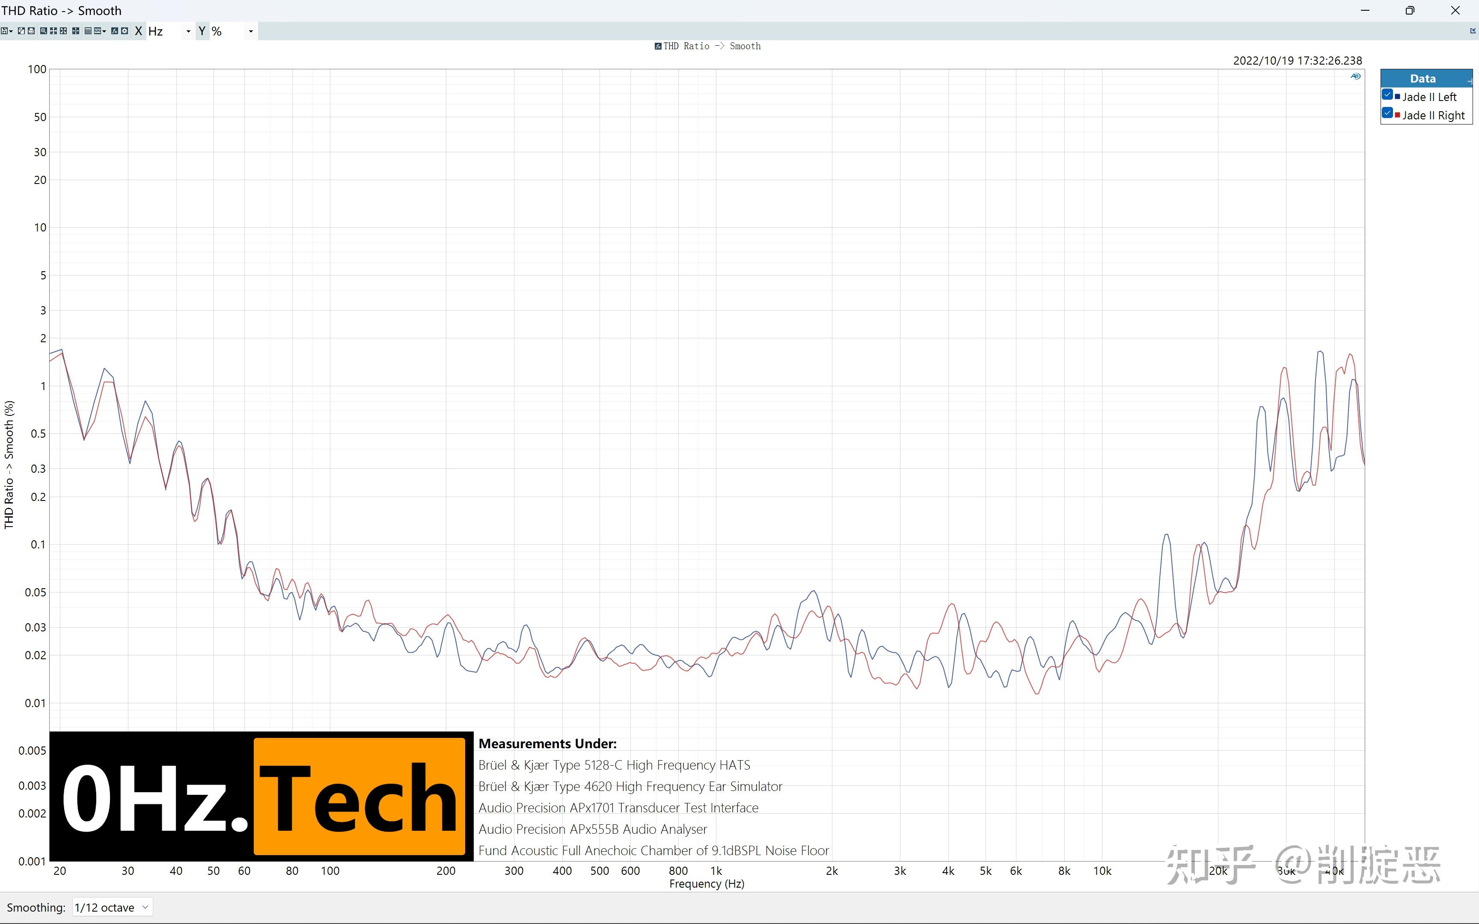Click the save graph data icon
The height and width of the screenshot is (924, 1479).
click(4, 31)
